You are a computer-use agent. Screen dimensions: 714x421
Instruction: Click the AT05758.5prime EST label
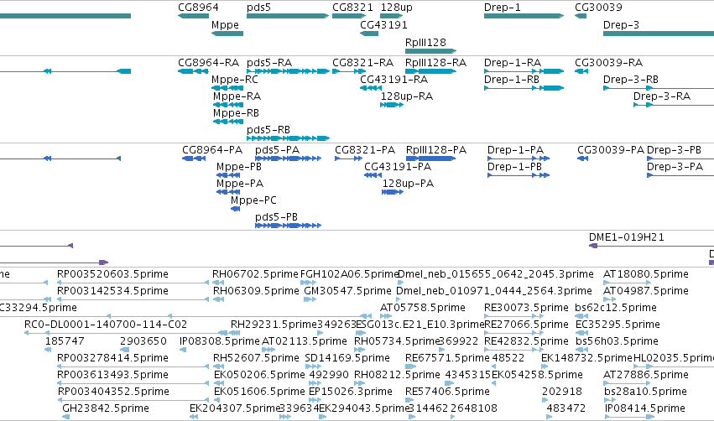423,308
